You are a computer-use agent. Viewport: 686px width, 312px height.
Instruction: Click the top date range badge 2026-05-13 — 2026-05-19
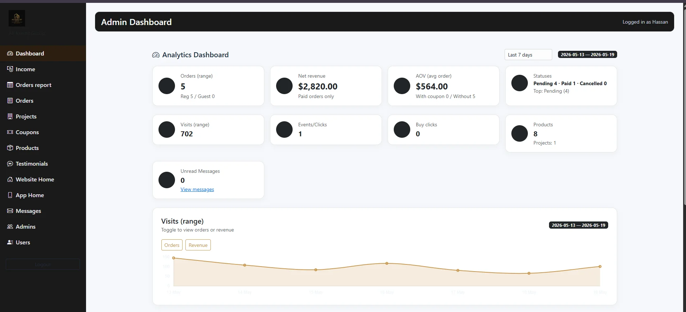click(587, 54)
